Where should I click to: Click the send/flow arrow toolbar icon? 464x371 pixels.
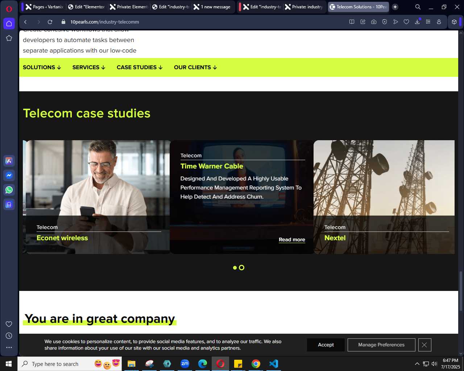[395, 22]
